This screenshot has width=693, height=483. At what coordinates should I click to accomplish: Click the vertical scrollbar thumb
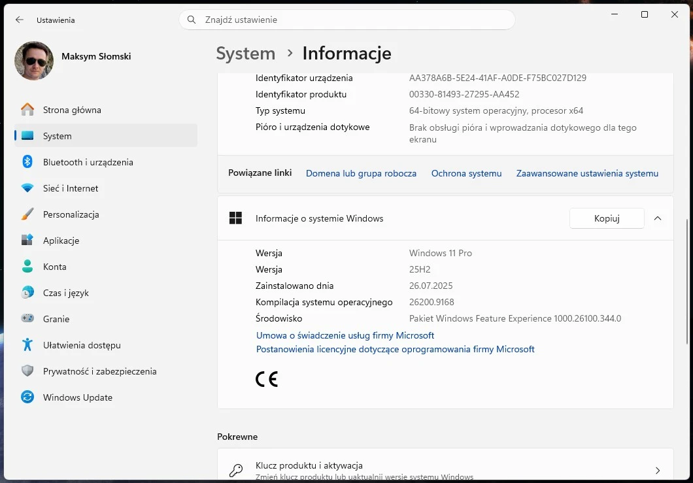(x=687, y=281)
